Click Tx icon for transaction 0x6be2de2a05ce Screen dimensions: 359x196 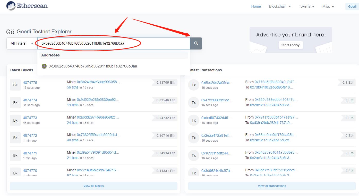[194, 85]
